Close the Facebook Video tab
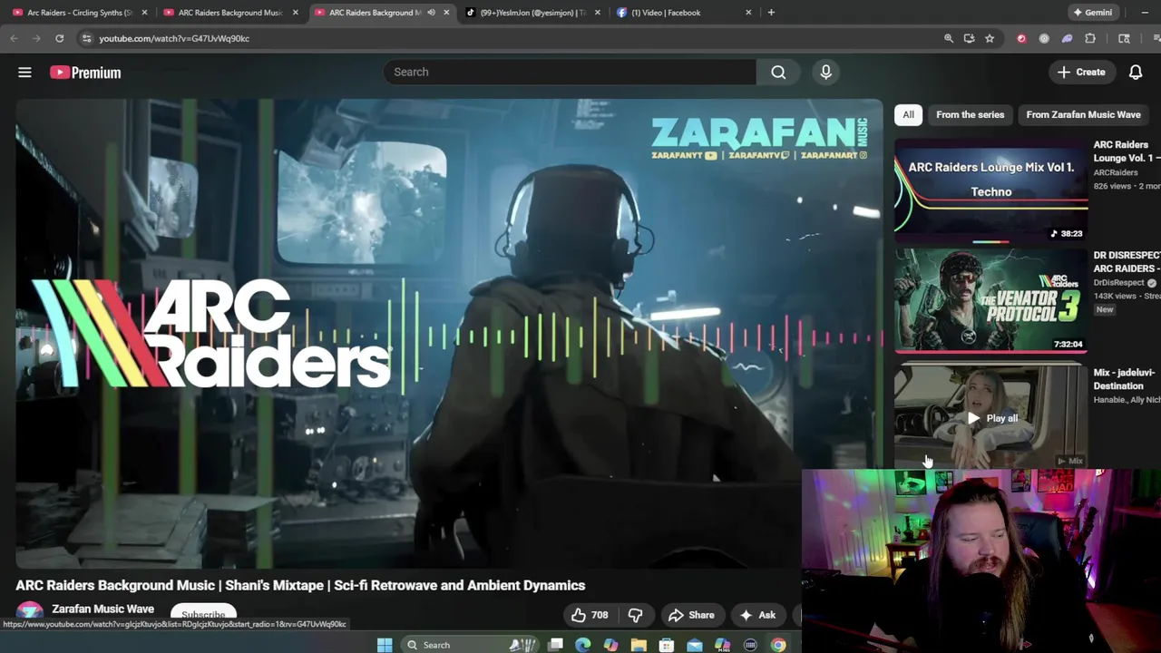 [x=748, y=13]
